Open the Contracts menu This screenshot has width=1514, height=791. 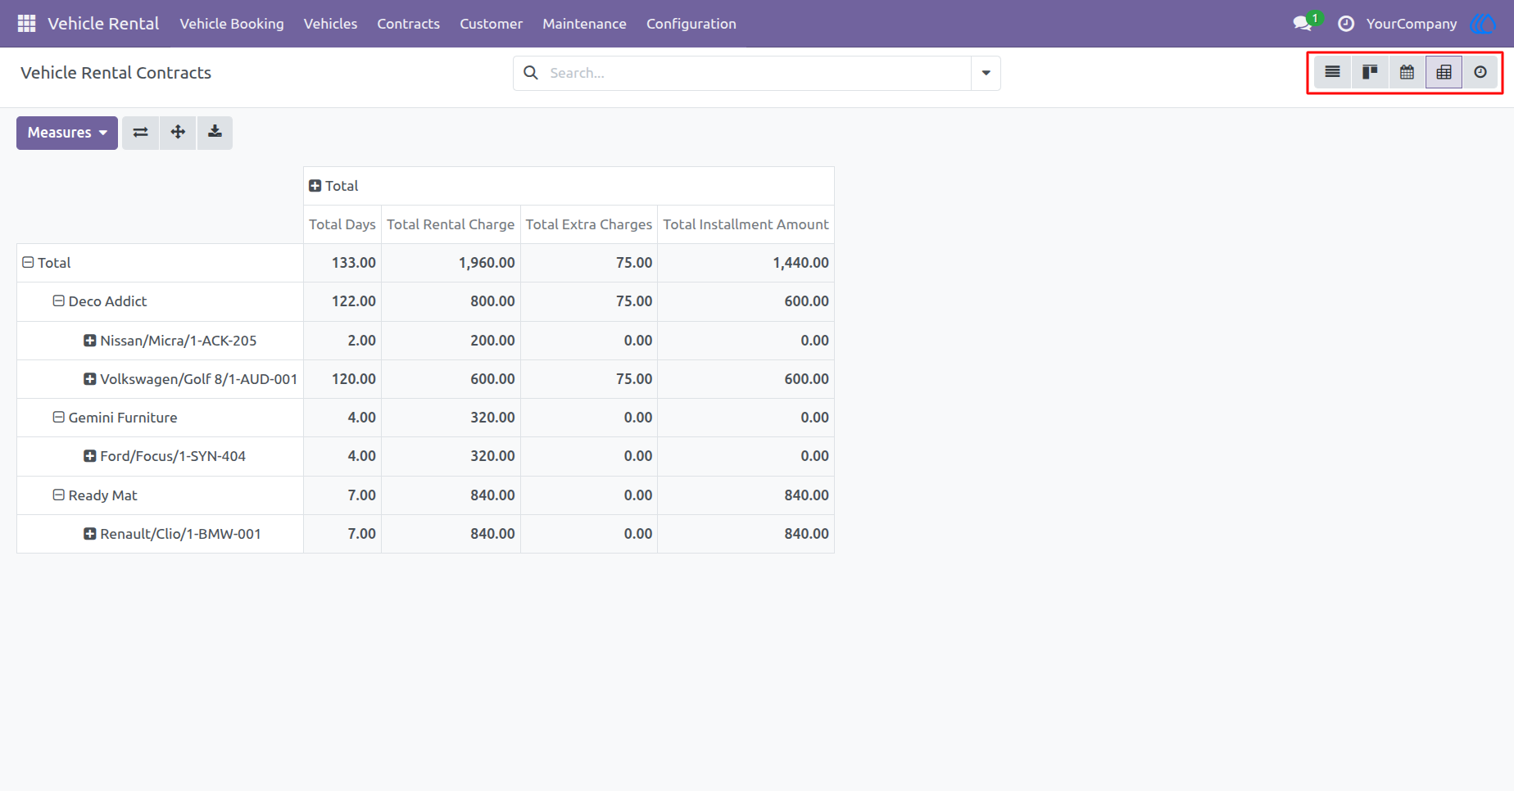point(408,24)
